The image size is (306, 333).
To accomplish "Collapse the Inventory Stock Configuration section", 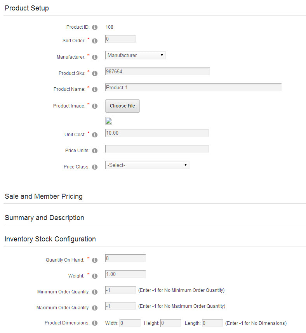I will pos(50,239).
